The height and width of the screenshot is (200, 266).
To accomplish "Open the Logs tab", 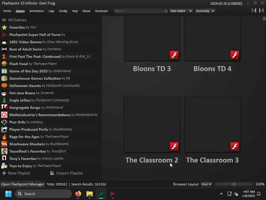I will pos(51,11).
